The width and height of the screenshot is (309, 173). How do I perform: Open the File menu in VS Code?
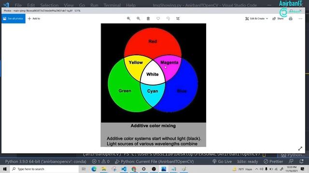coord(18,5)
